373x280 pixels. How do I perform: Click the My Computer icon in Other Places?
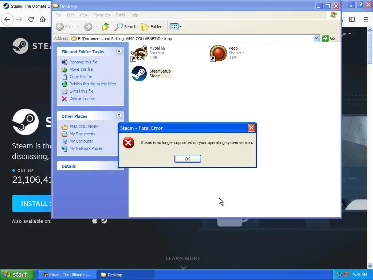click(64, 141)
